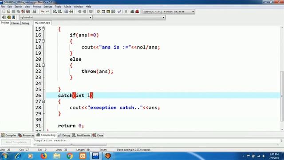This screenshot has height=160, width=284.
Task: Select the Project side tab
Action: coord(5,23)
